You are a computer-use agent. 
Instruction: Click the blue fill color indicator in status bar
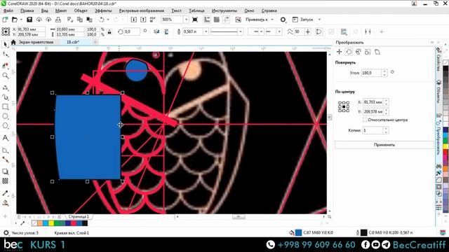click(298, 232)
